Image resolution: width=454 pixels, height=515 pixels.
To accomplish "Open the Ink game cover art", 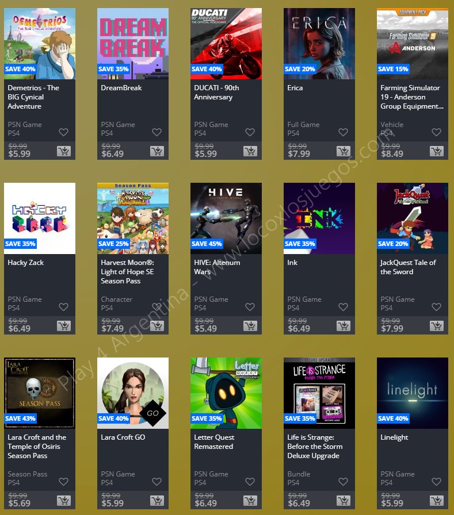I will (319, 218).
